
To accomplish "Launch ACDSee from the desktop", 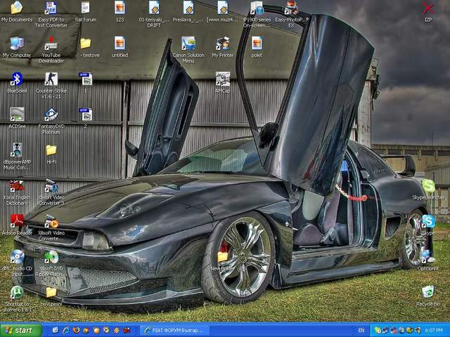I will 16,114.
